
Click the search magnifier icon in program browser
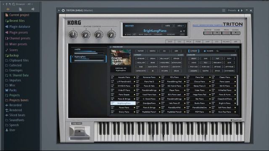coord(217,51)
